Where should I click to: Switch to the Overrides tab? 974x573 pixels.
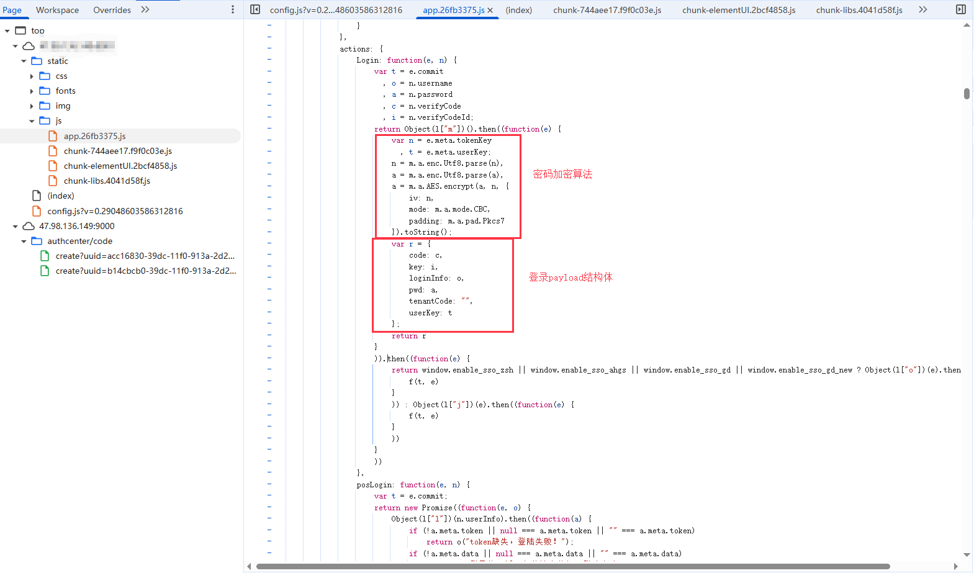click(112, 10)
